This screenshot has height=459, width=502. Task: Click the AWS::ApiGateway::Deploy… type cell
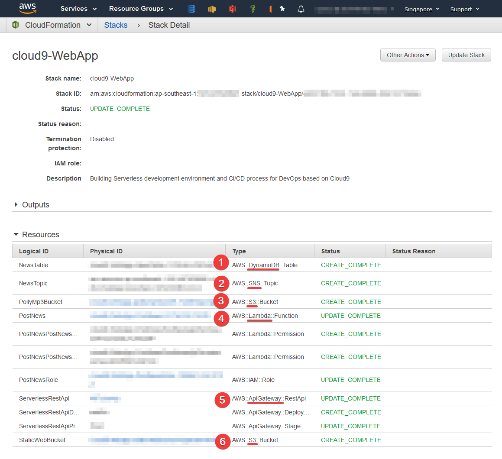coord(271,412)
